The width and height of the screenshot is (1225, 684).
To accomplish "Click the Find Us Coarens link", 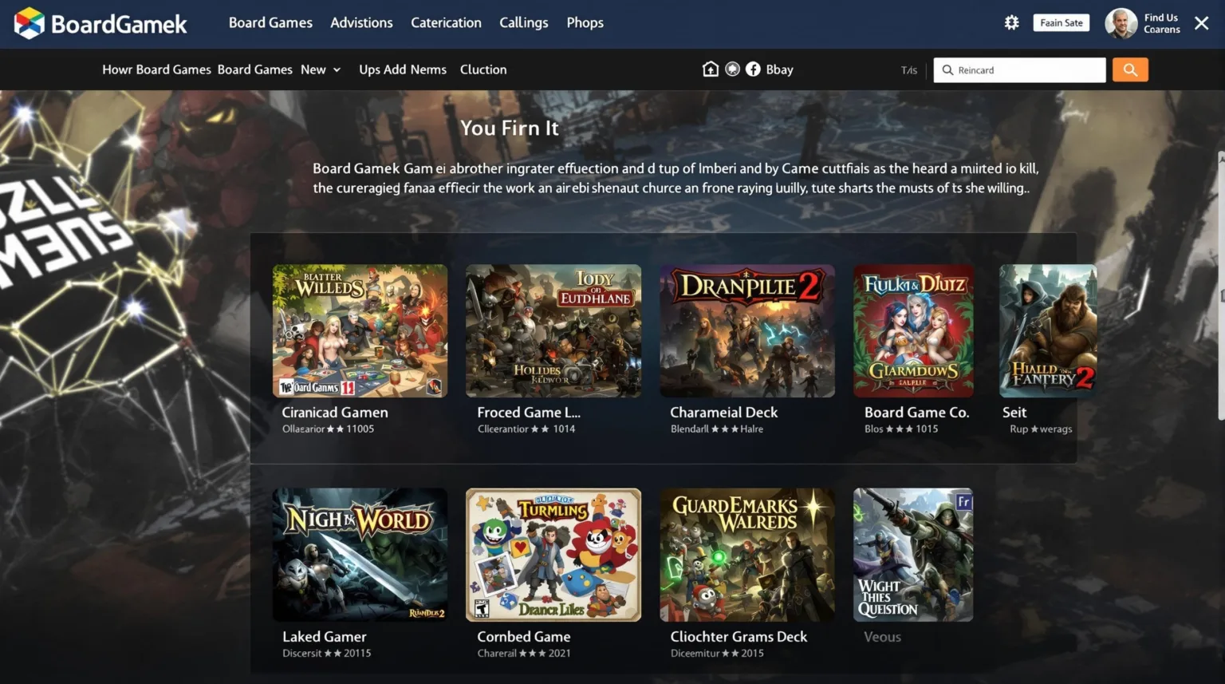I will click(1160, 22).
